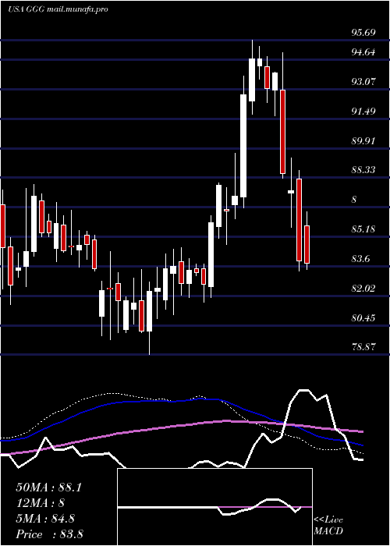Select the 89.91 price axis label
Screen dimensions: 390x546
(363, 141)
